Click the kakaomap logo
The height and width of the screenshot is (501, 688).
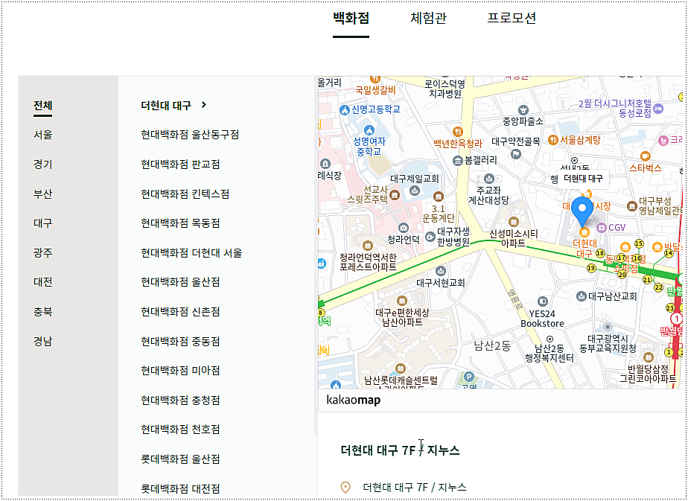(355, 399)
